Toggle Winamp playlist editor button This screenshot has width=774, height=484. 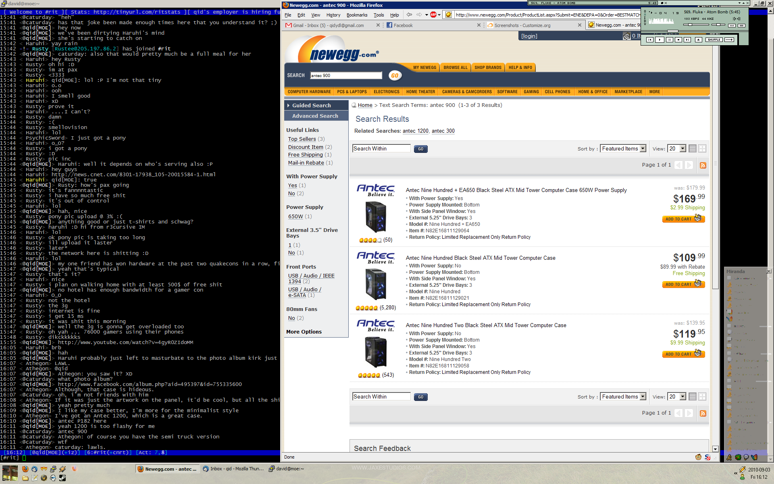(x=741, y=25)
